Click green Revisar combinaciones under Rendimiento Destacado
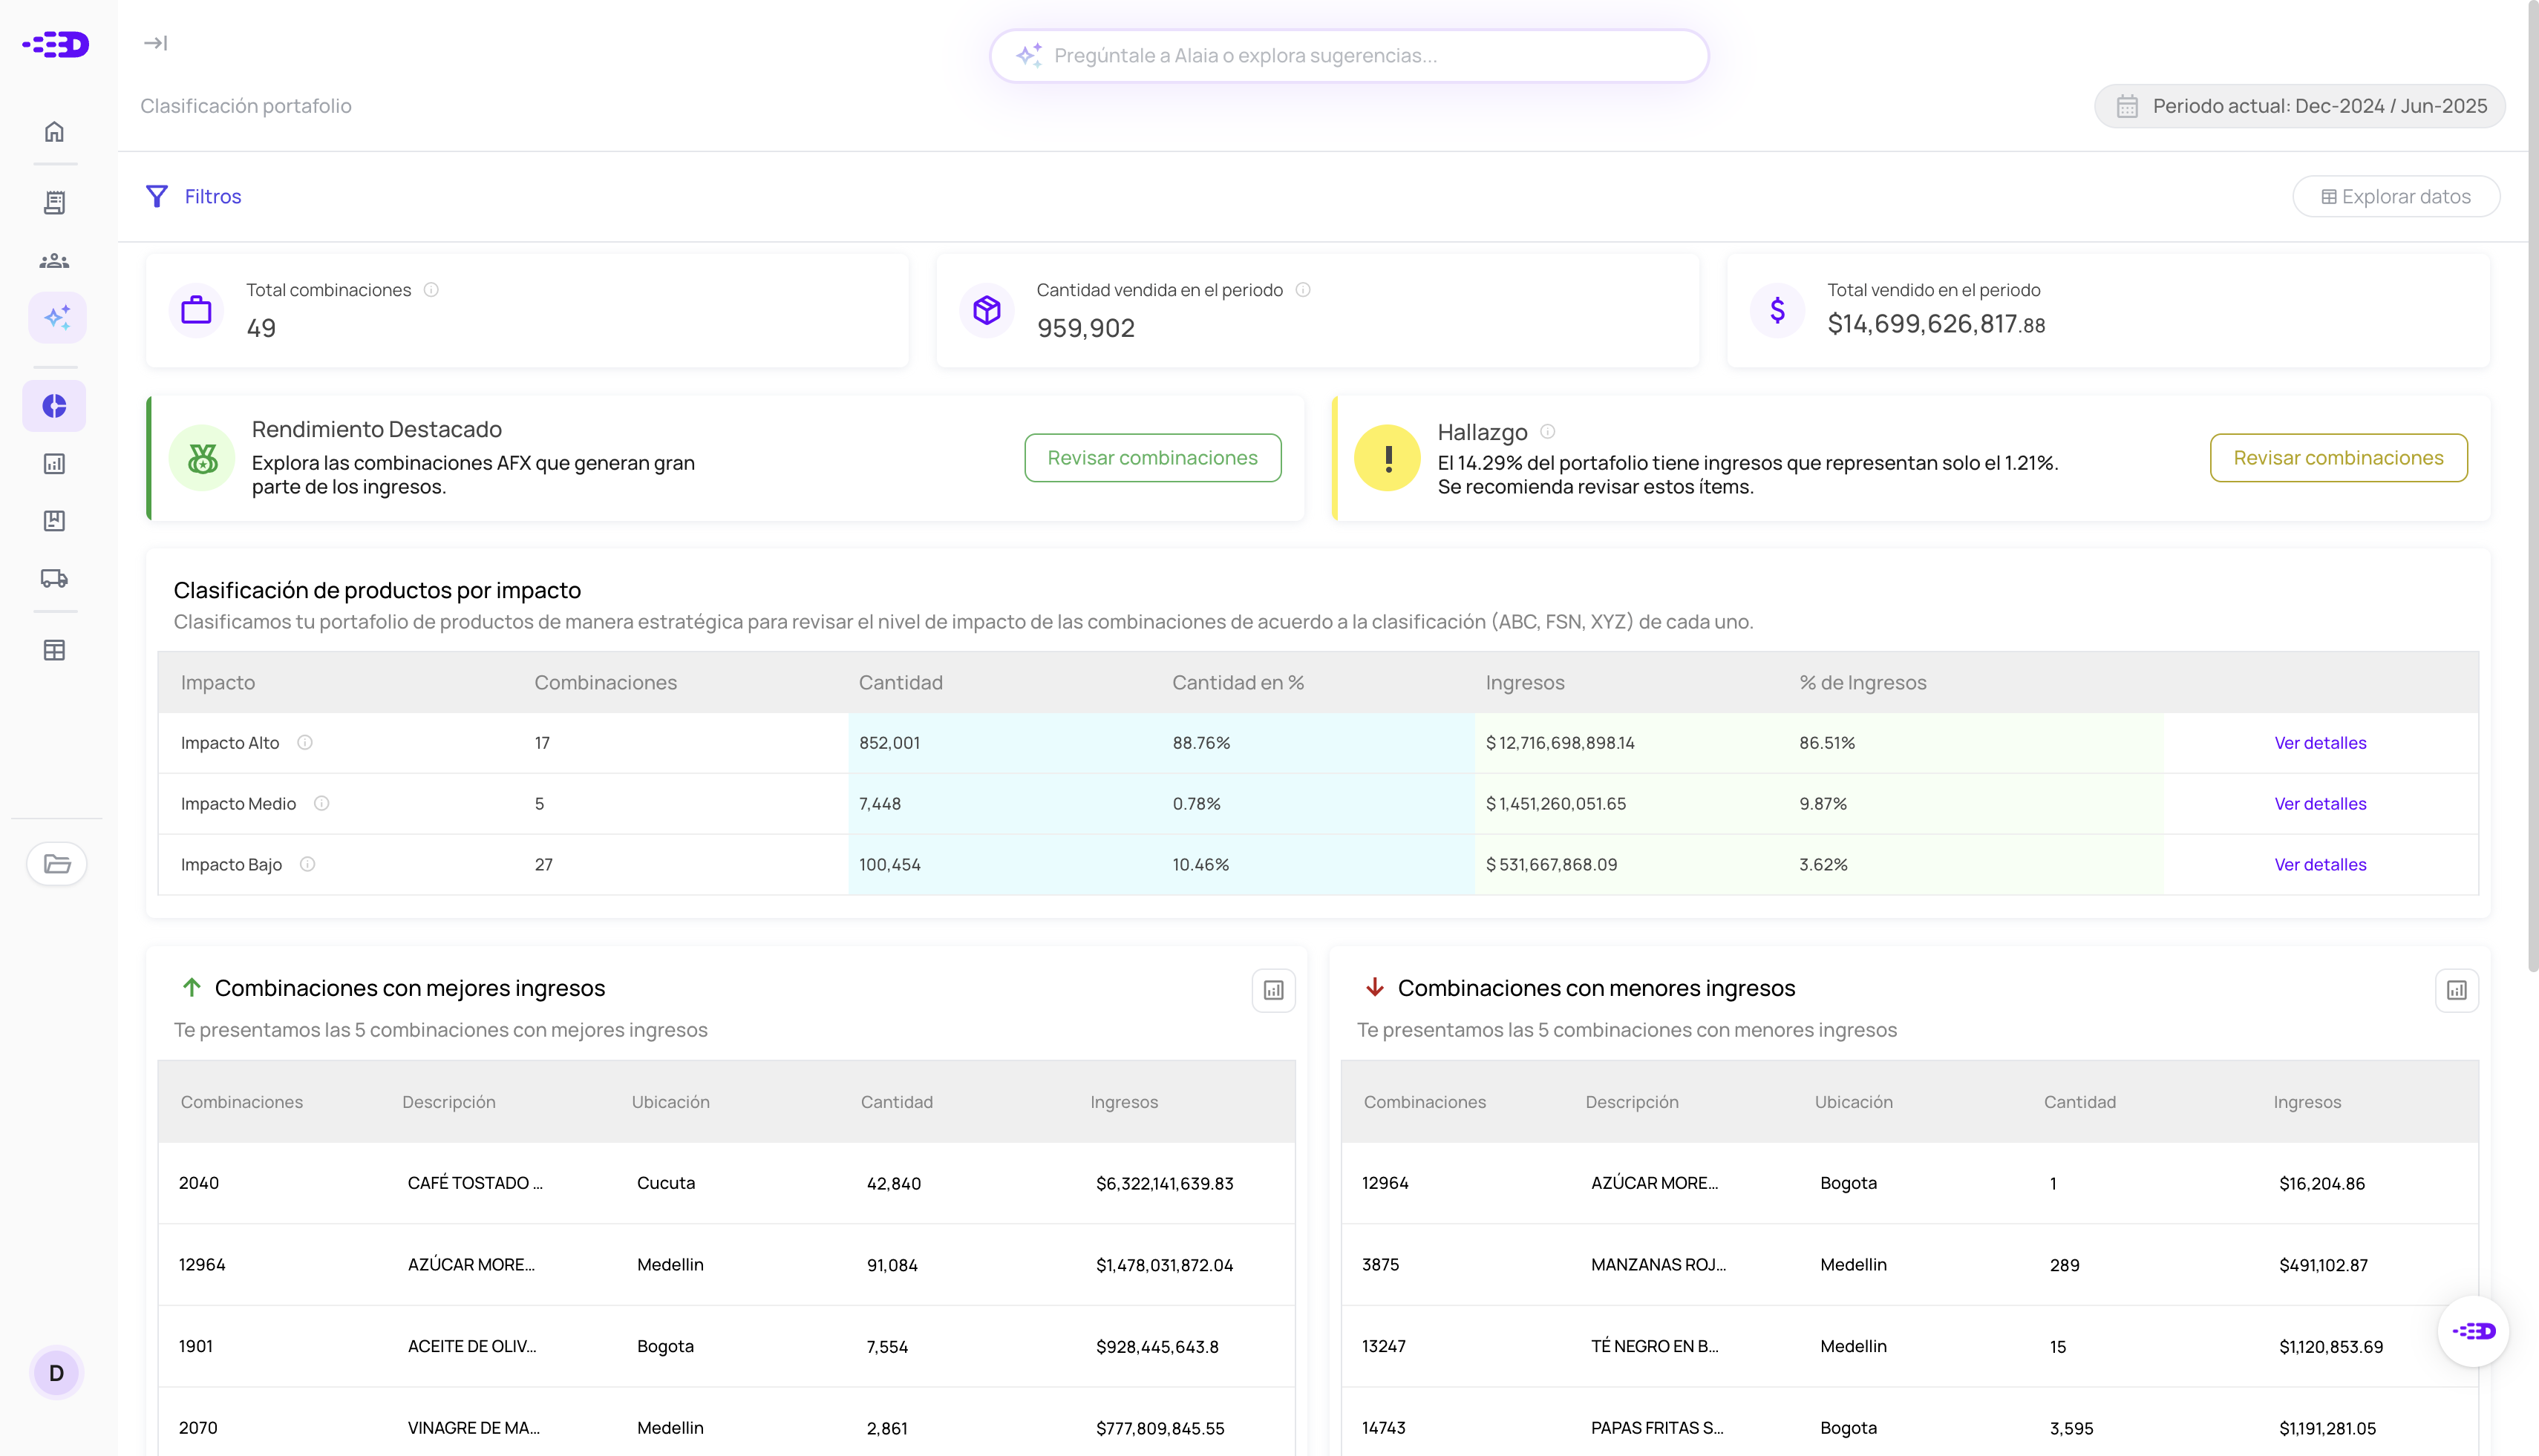 [1152, 457]
